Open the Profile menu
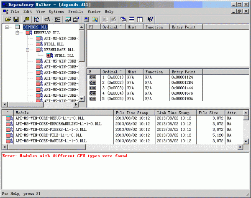Screen dimensions: 251x198 point(76,12)
